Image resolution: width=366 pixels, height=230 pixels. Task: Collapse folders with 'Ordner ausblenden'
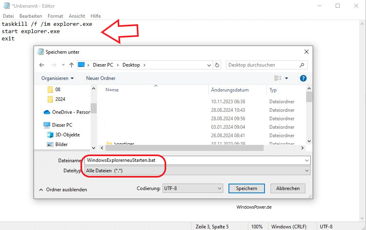[63, 190]
